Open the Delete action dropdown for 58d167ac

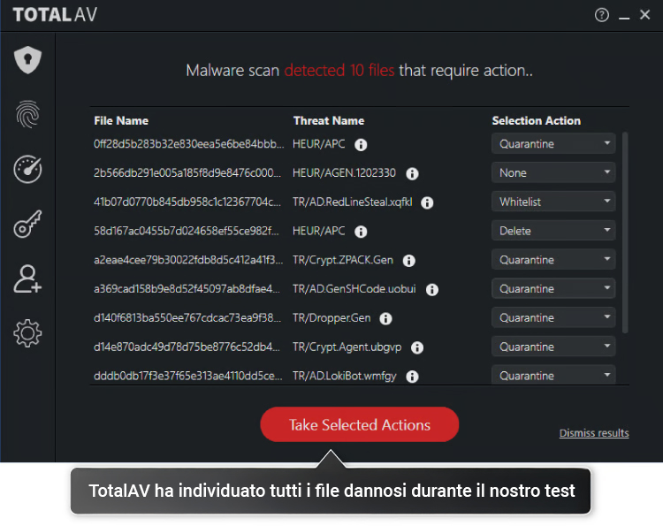[x=553, y=231]
